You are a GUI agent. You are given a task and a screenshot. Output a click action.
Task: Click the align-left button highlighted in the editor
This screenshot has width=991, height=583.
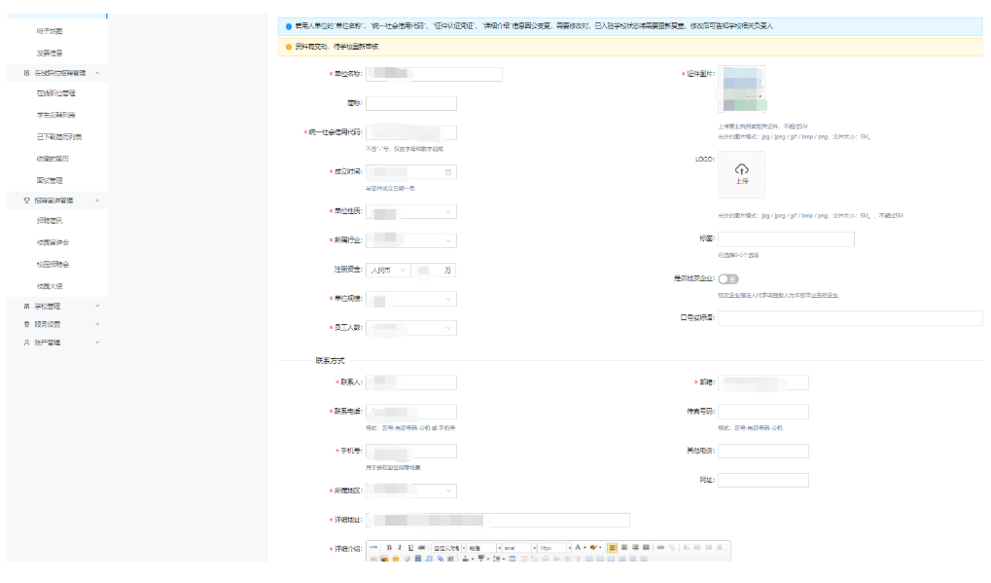coord(613,548)
